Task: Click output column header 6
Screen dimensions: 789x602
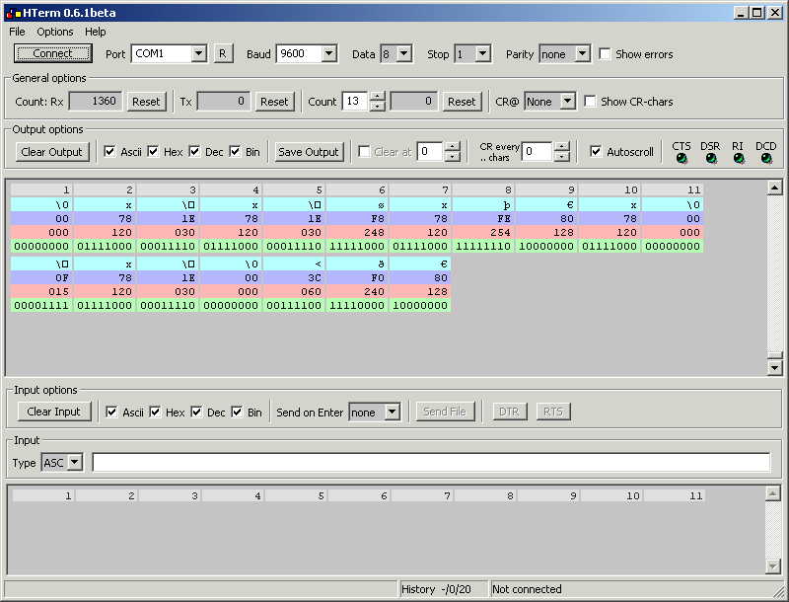Action: 357,189
